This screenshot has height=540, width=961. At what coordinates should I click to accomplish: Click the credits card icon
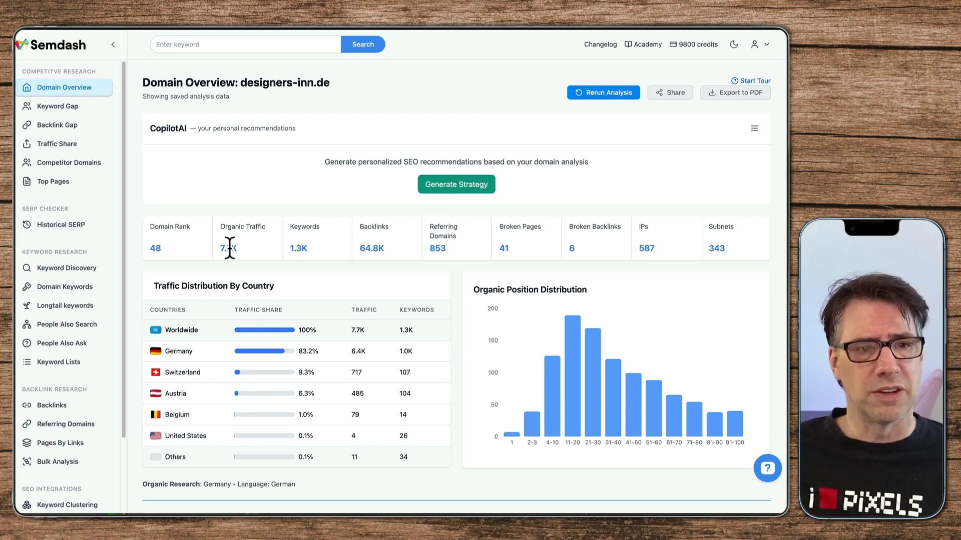[673, 44]
